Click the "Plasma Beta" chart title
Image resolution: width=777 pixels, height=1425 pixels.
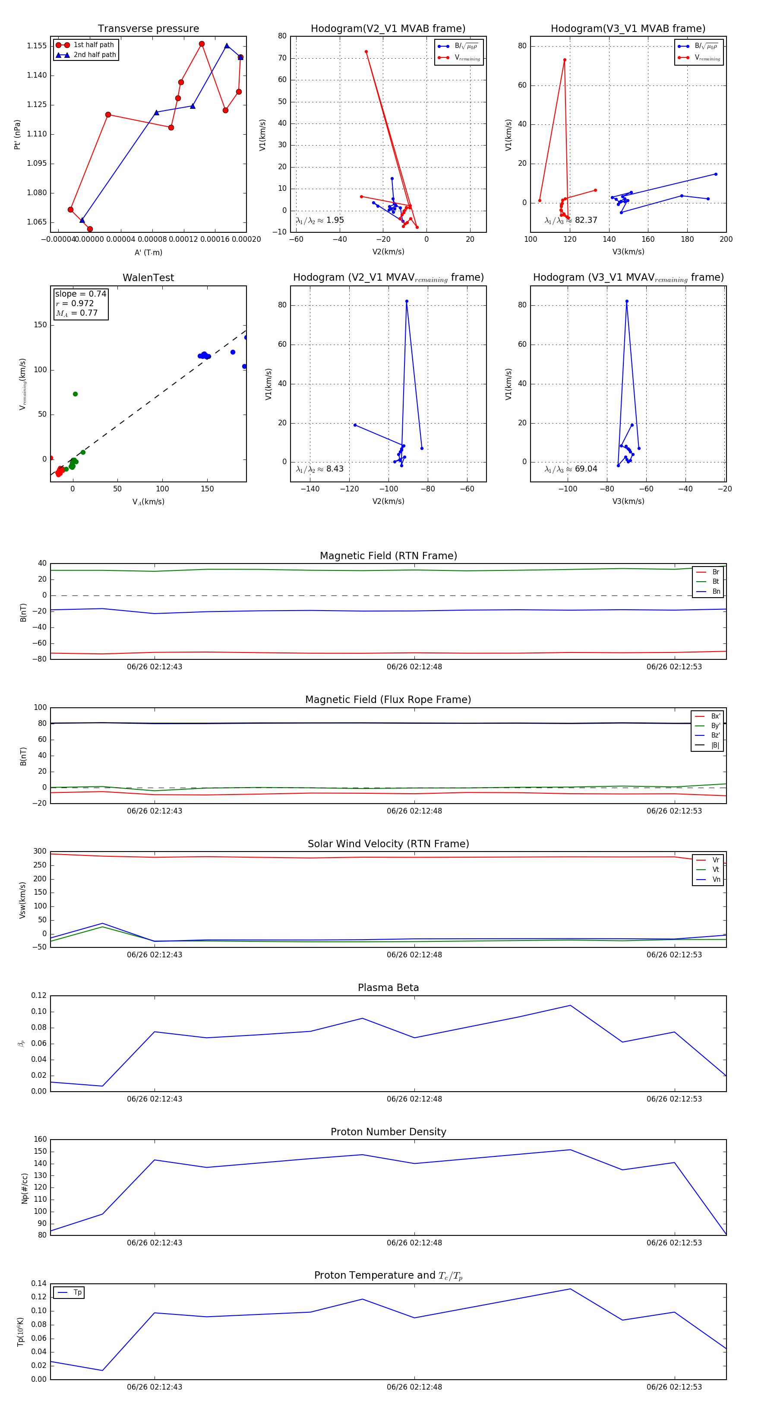[388, 988]
